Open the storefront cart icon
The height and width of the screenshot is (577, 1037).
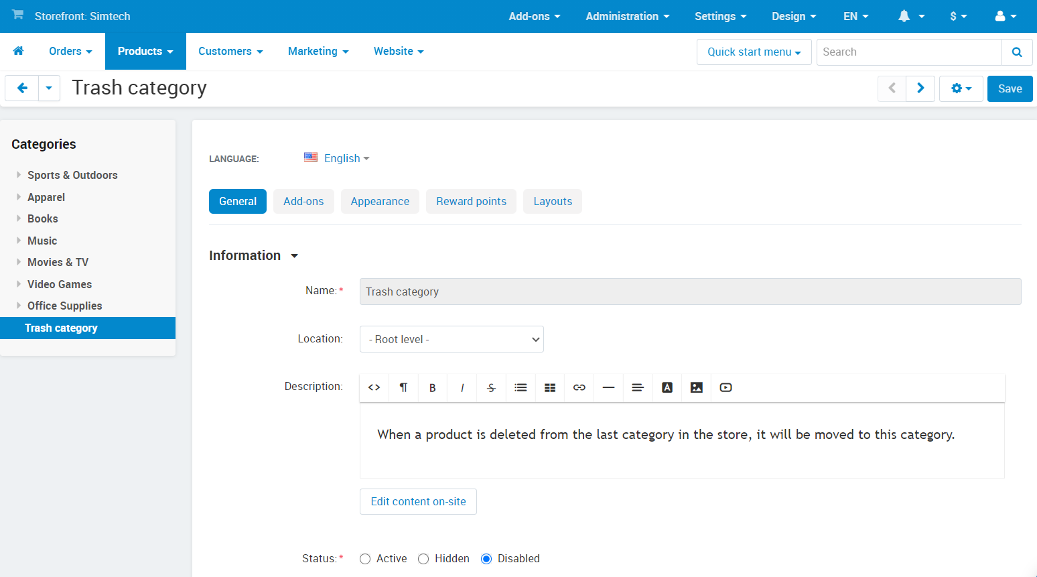pyautogui.click(x=18, y=15)
